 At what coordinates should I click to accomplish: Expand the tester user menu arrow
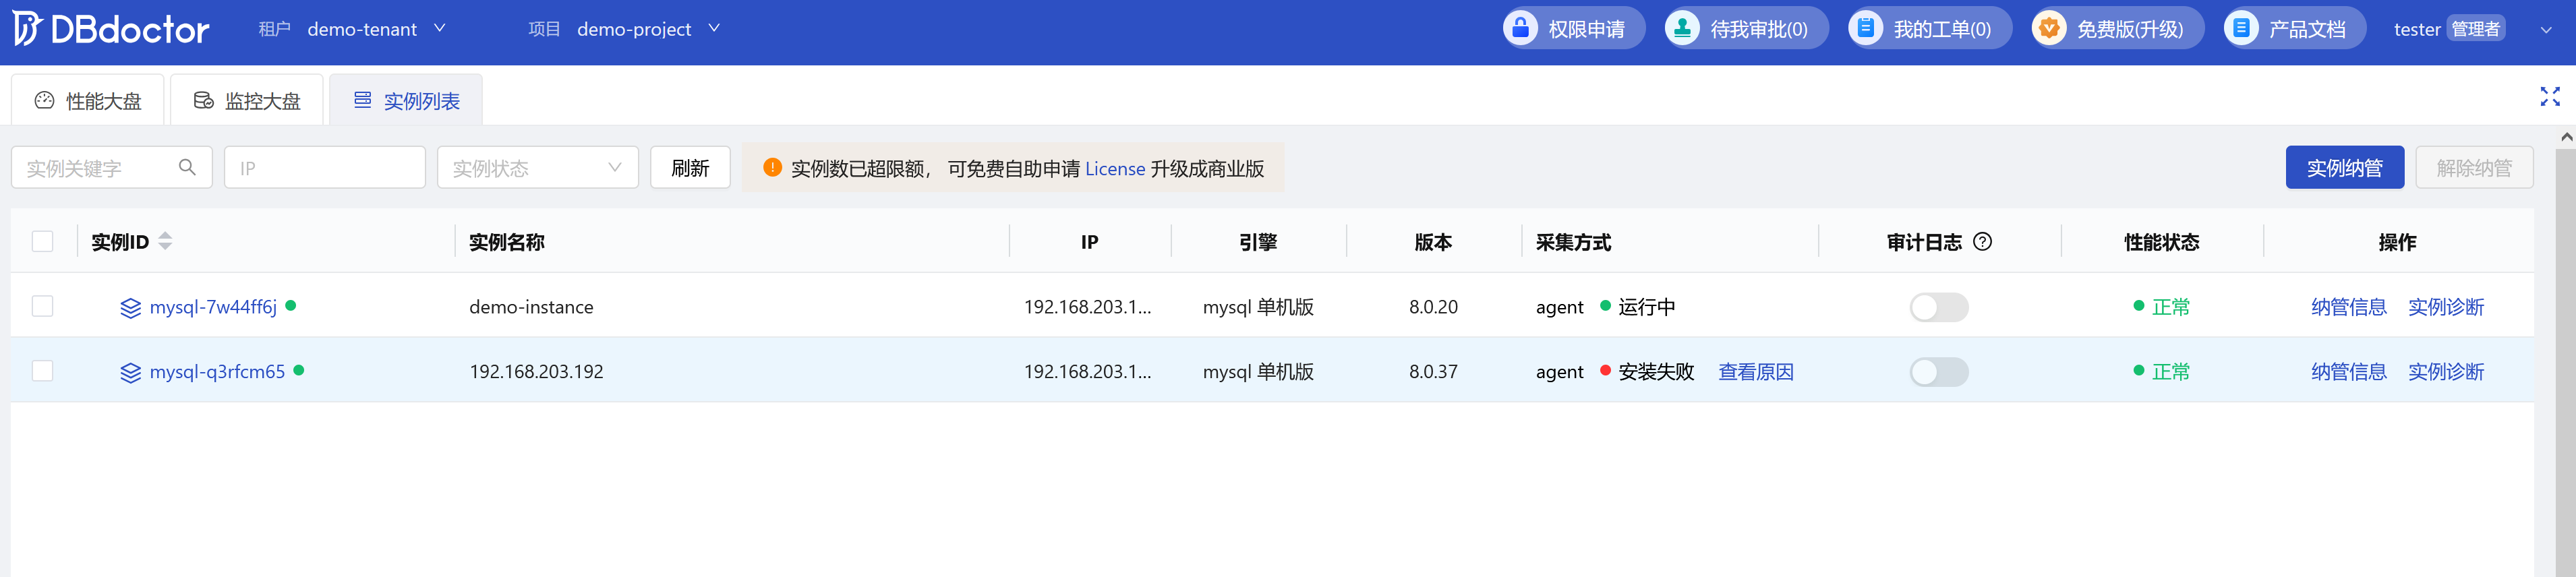tap(2546, 30)
